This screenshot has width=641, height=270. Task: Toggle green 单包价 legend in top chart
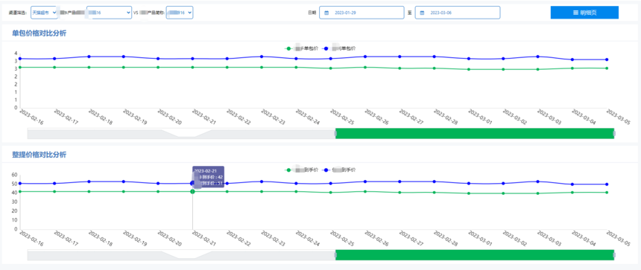click(x=301, y=48)
